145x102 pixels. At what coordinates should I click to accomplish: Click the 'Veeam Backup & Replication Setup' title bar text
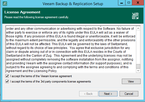[x=73, y=4]
